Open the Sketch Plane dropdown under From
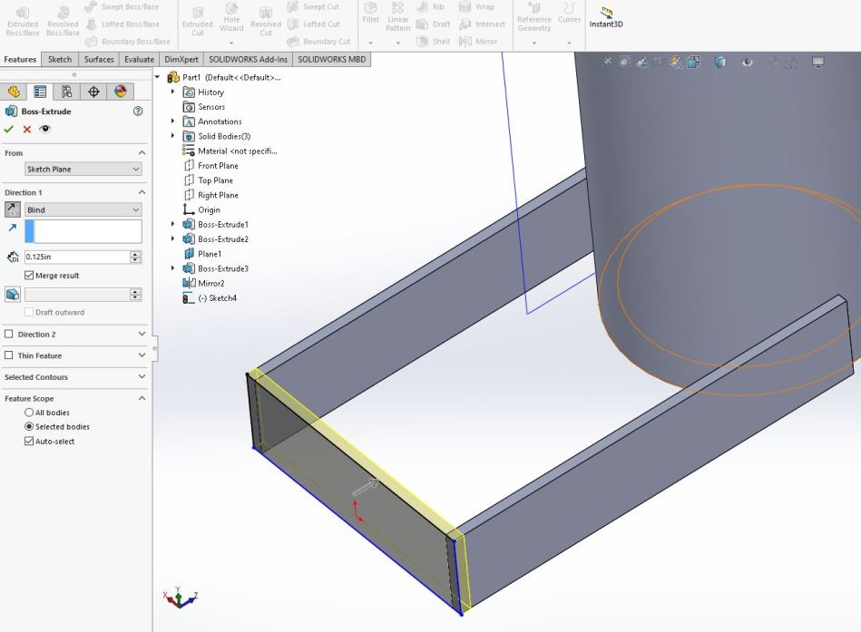The width and height of the screenshot is (861, 632). click(83, 170)
